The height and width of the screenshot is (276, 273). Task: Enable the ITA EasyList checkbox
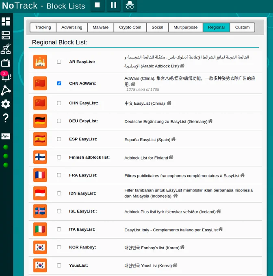tap(59, 229)
